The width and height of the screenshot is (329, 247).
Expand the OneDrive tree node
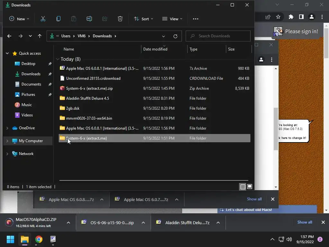click(7, 128)
